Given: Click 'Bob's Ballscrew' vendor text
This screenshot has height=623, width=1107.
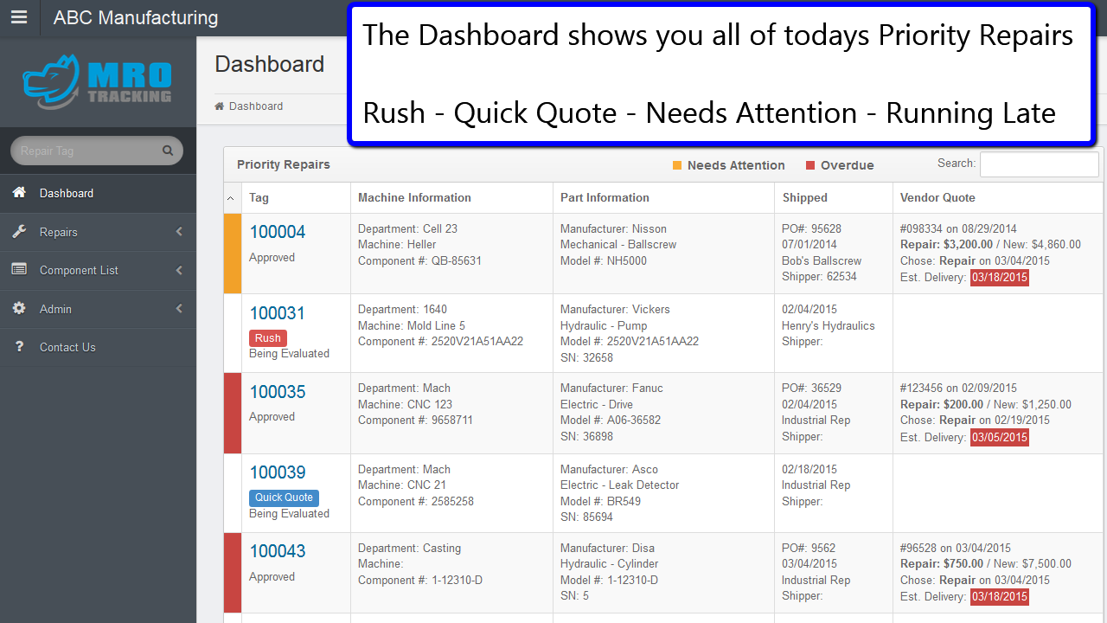Looking at the screenshot, I should [822, 260].
